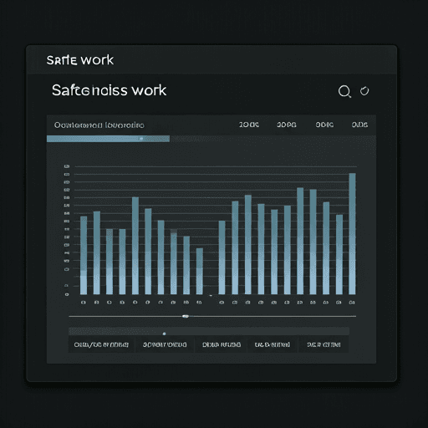Click the first bar of the chart

pyautogui.click(x=84, y=255)
